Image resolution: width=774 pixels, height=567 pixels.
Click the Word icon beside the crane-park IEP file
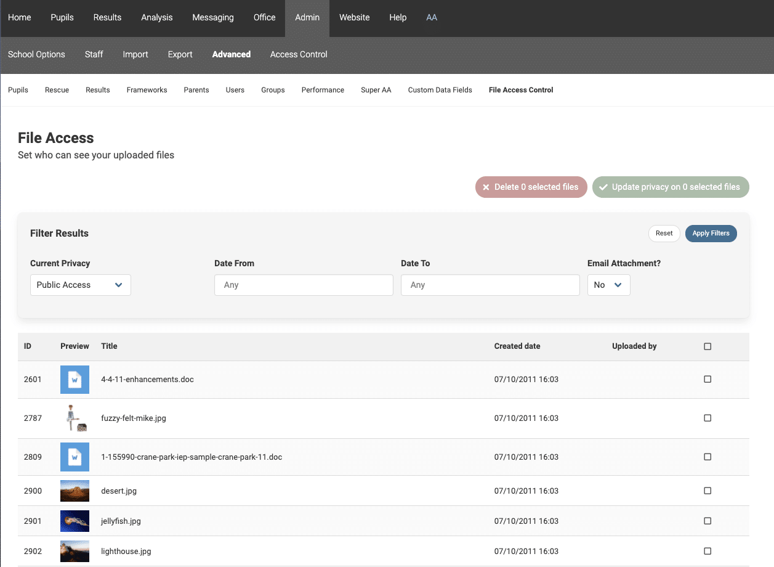(74, 457)
